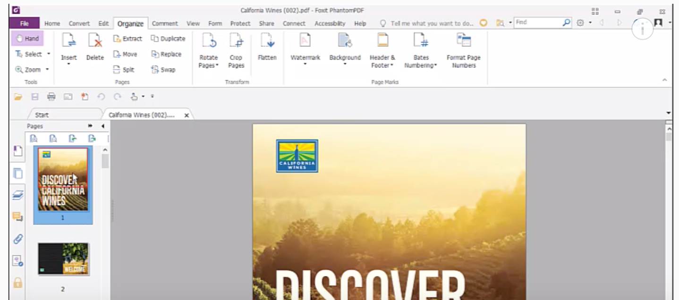Open the document tab list arrow

pos(668,113)
